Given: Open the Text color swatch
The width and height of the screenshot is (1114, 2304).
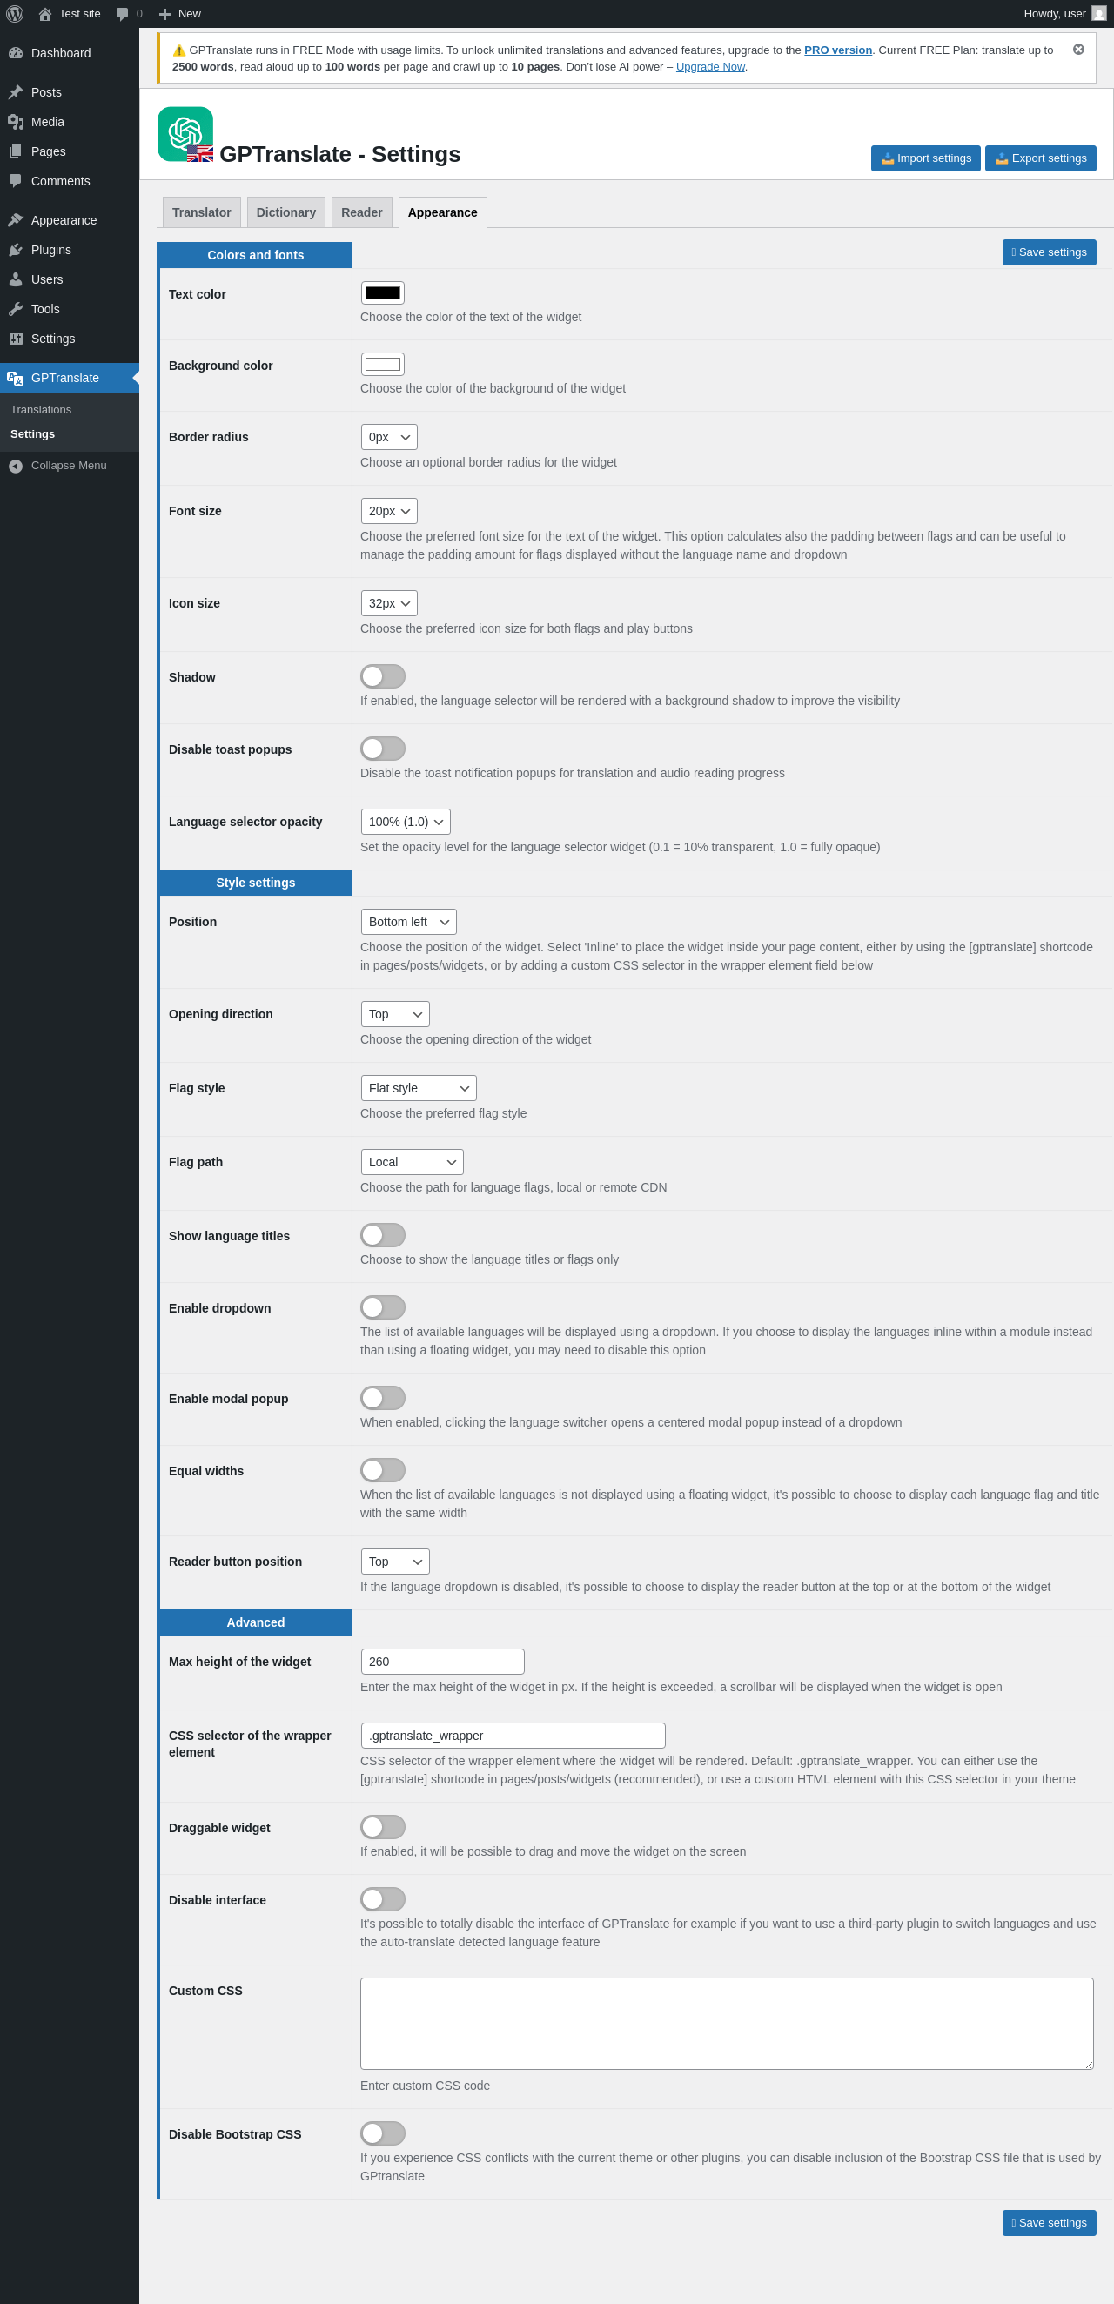Looking at the screenshot, I should click(x=383, y=292).
